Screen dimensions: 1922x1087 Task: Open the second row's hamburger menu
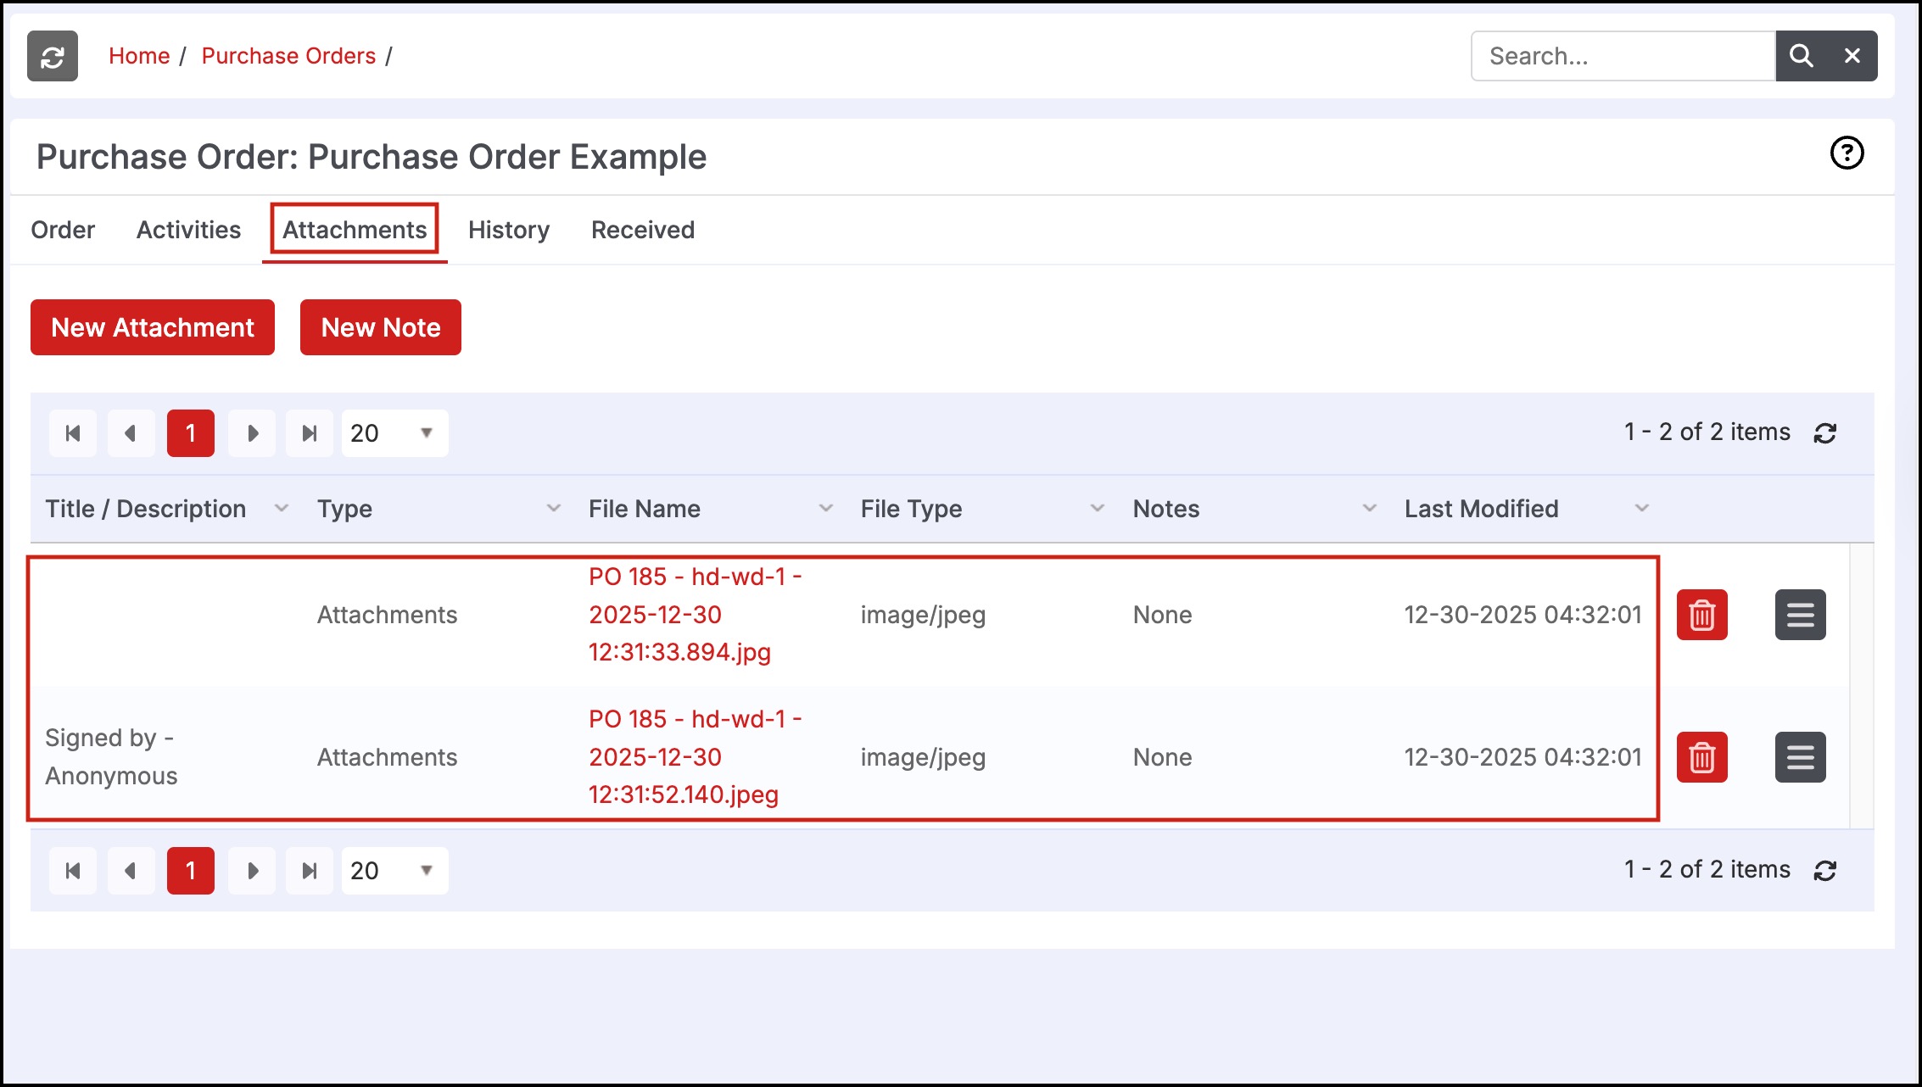point(1800,757)
